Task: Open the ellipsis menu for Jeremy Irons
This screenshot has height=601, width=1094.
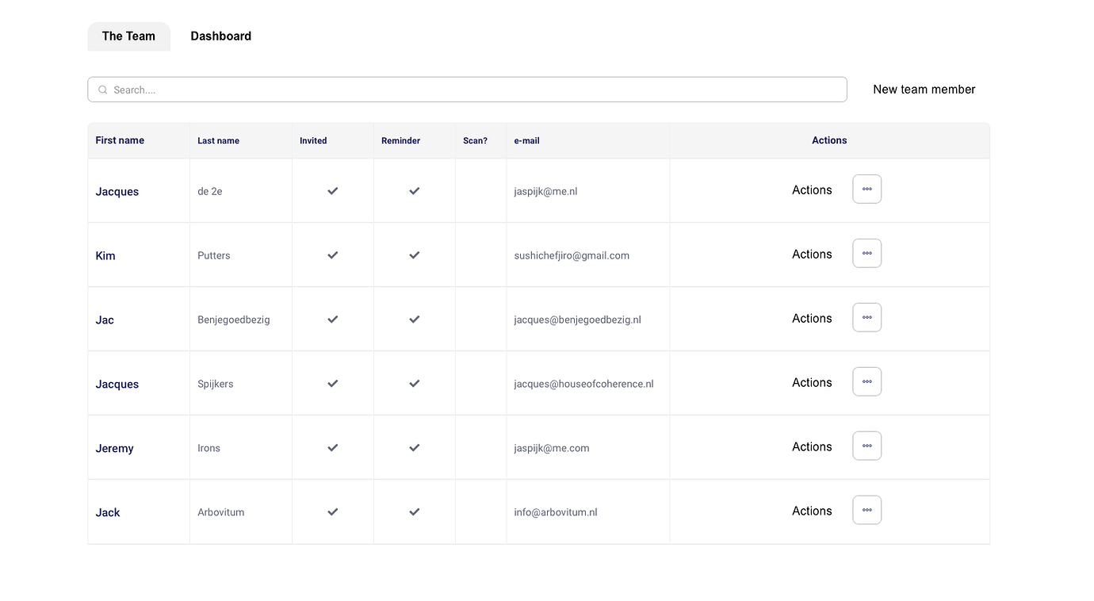Action: pos(866,446)
